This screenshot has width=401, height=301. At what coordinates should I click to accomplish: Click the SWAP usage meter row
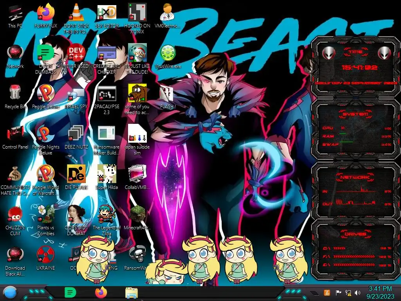[x=357, y=144]
